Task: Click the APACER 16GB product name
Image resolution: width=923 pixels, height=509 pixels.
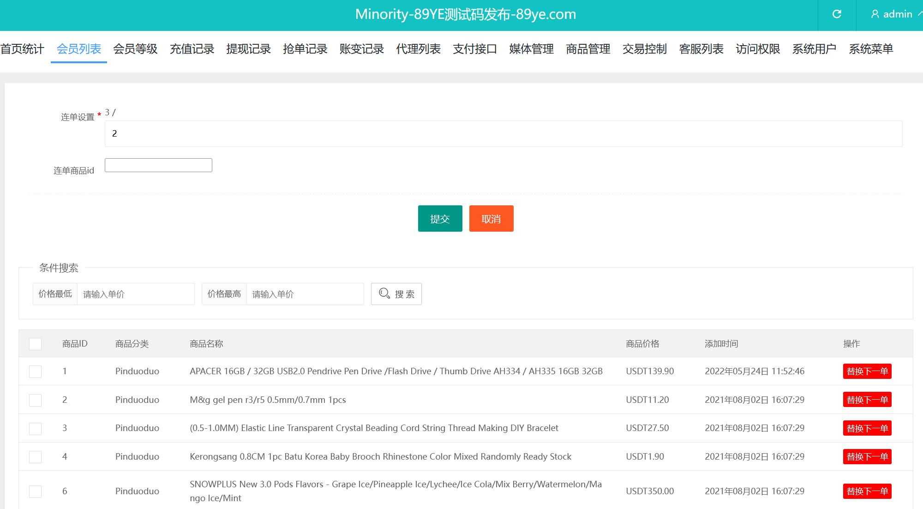Action: coord(396,371)
